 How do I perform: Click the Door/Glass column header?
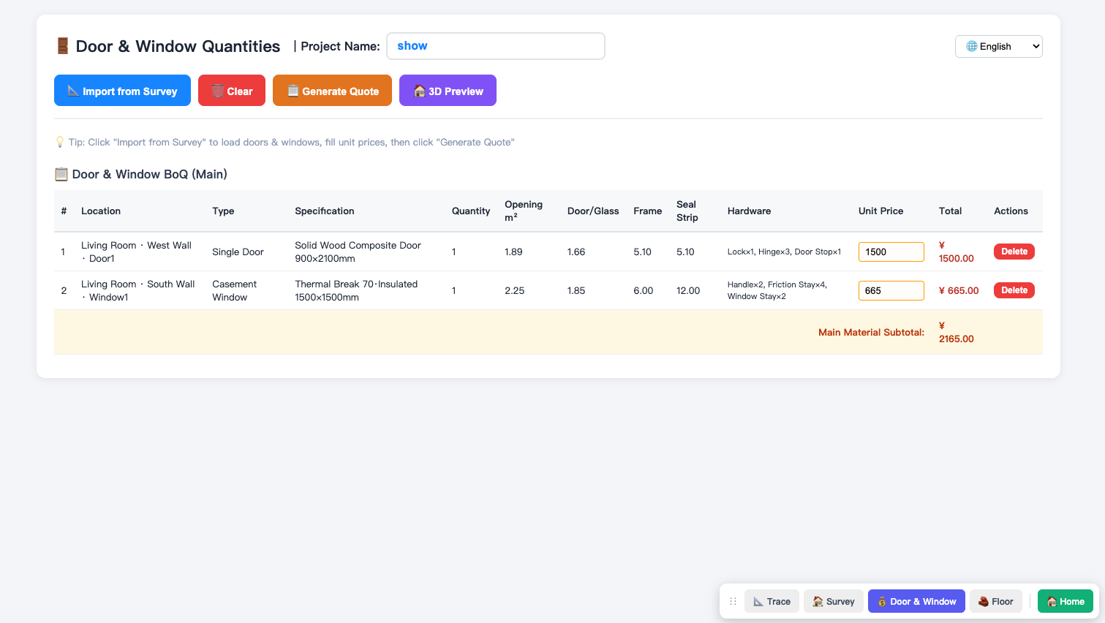click(x=593, y=211)
